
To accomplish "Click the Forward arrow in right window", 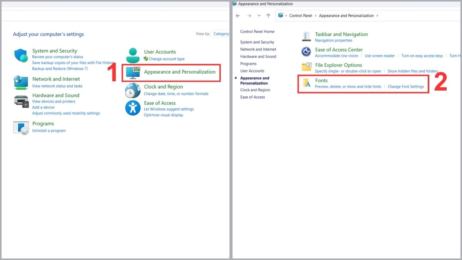I will click(x=249, y=16).
